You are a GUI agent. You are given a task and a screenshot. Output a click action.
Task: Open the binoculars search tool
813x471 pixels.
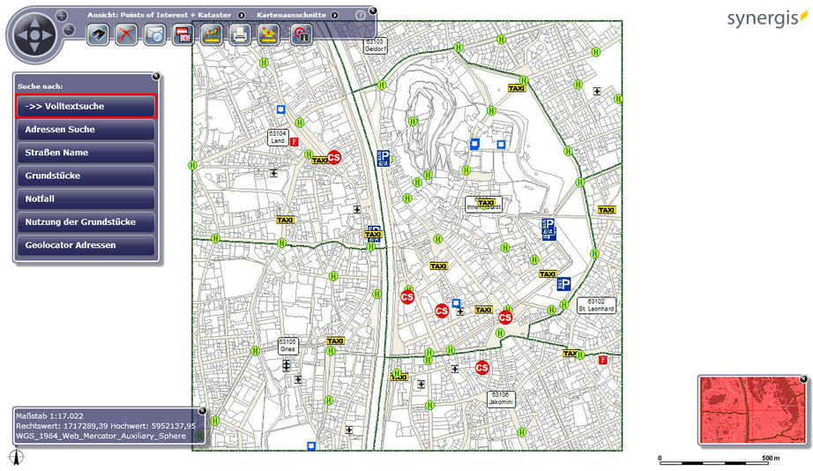tap(98, 35)
